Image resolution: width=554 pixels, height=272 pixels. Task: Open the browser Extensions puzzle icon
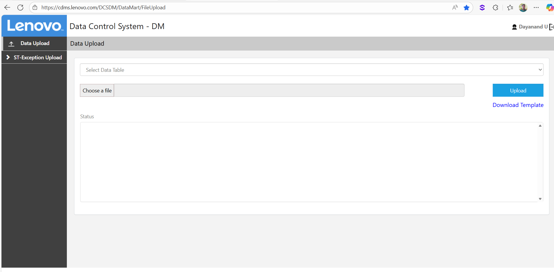[496, 8]
